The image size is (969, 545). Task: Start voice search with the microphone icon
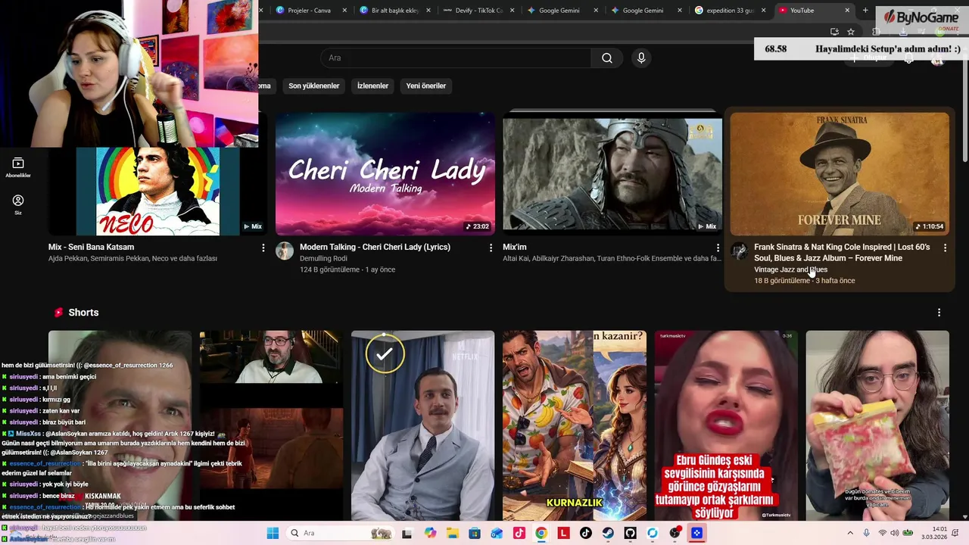click(641, 58)
